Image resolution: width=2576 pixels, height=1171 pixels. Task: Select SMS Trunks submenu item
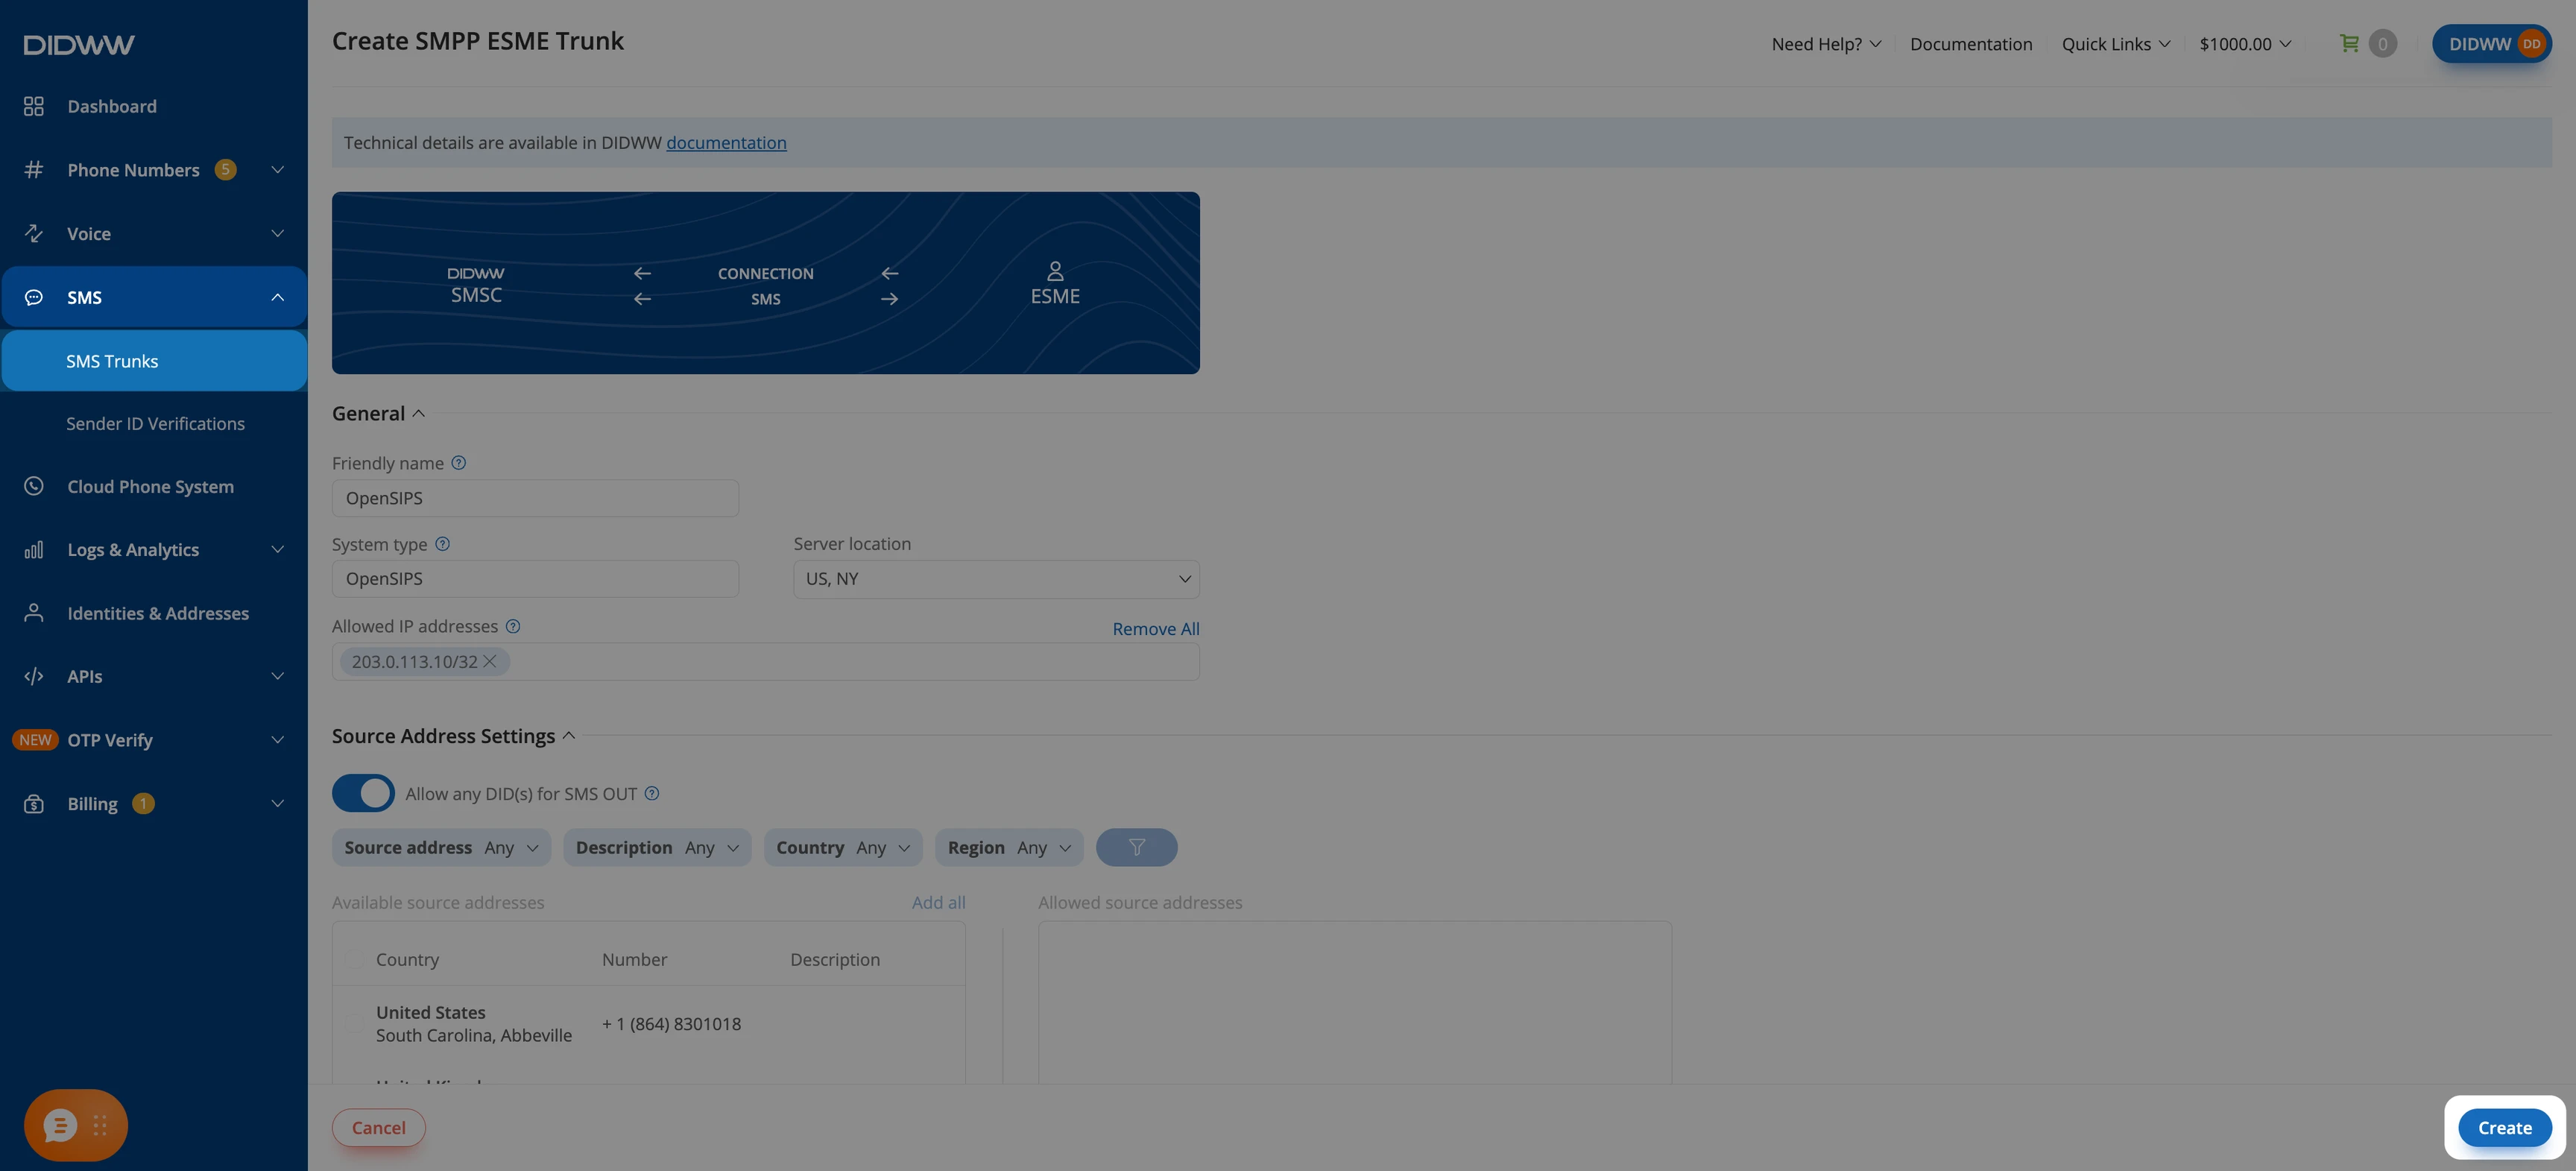point(154,361)
